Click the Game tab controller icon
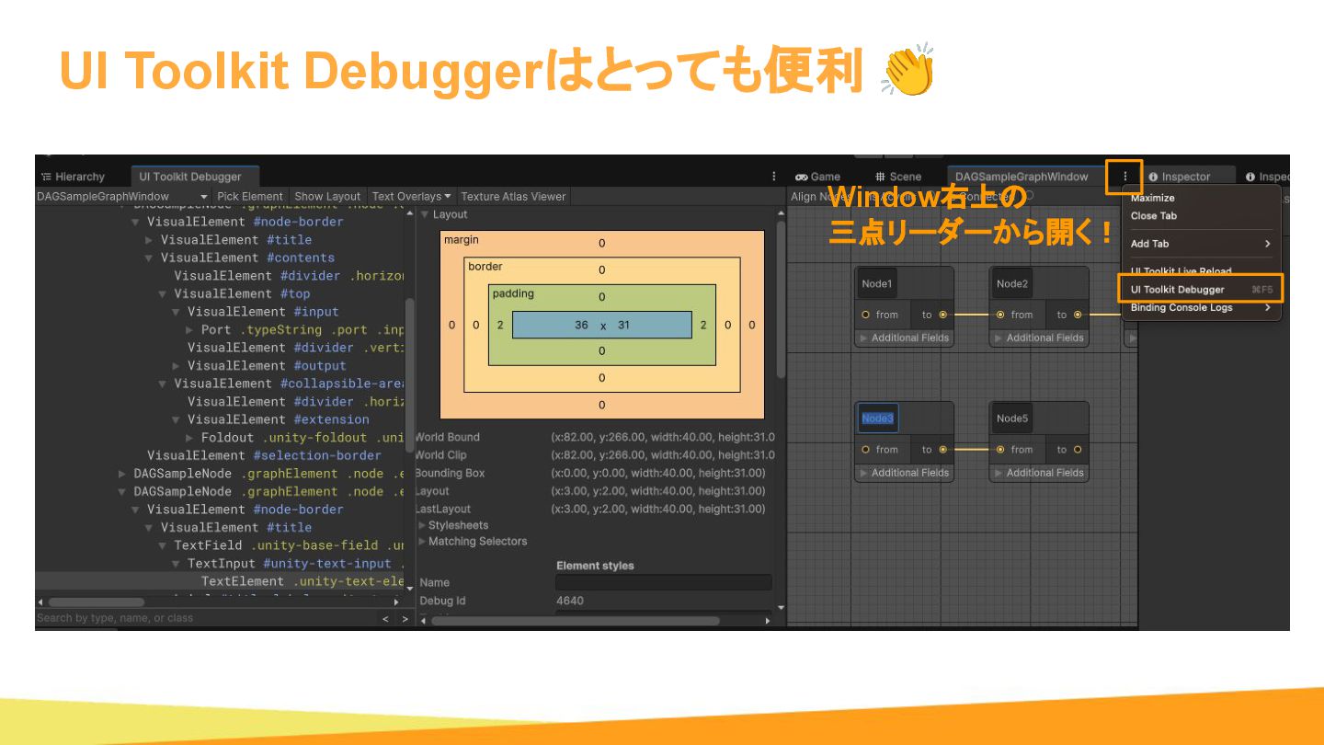 pos(802,177)
